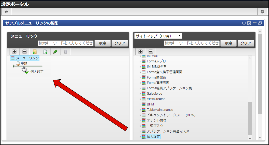Select the メニューリンク root tree item
This screenshot has height=145, width=269.
coord(25,58)
